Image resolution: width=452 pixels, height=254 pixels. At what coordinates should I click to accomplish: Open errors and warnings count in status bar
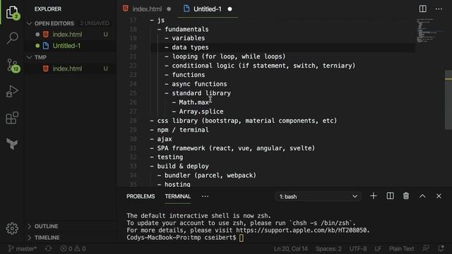coord(73,248)
